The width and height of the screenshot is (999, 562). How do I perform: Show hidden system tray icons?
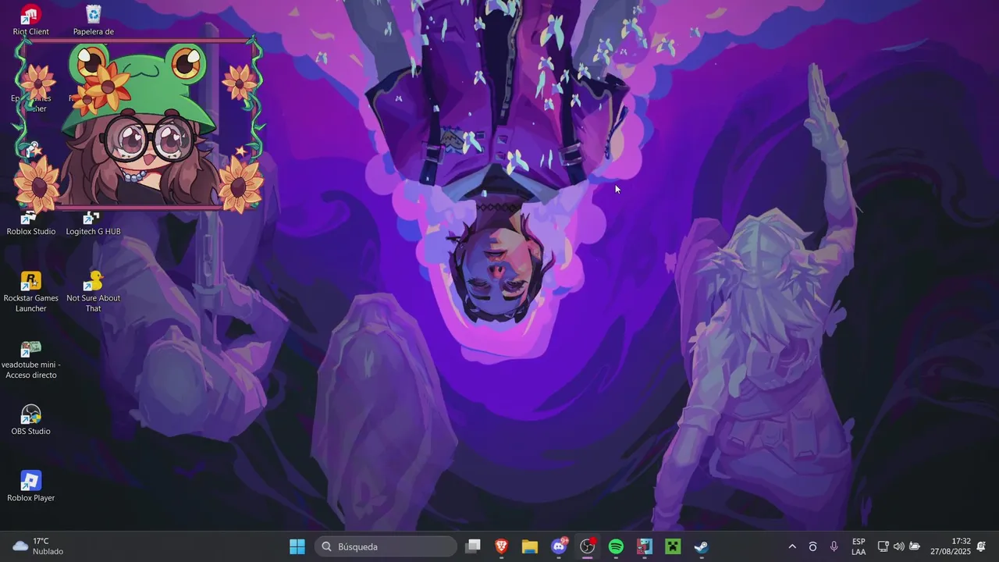792,546
